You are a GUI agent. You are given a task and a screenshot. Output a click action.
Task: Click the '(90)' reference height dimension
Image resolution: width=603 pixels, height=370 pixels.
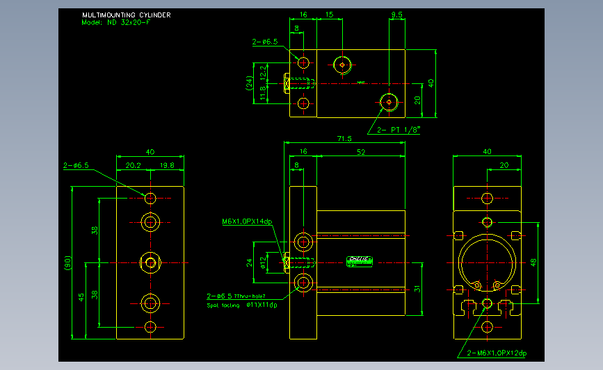67,263
